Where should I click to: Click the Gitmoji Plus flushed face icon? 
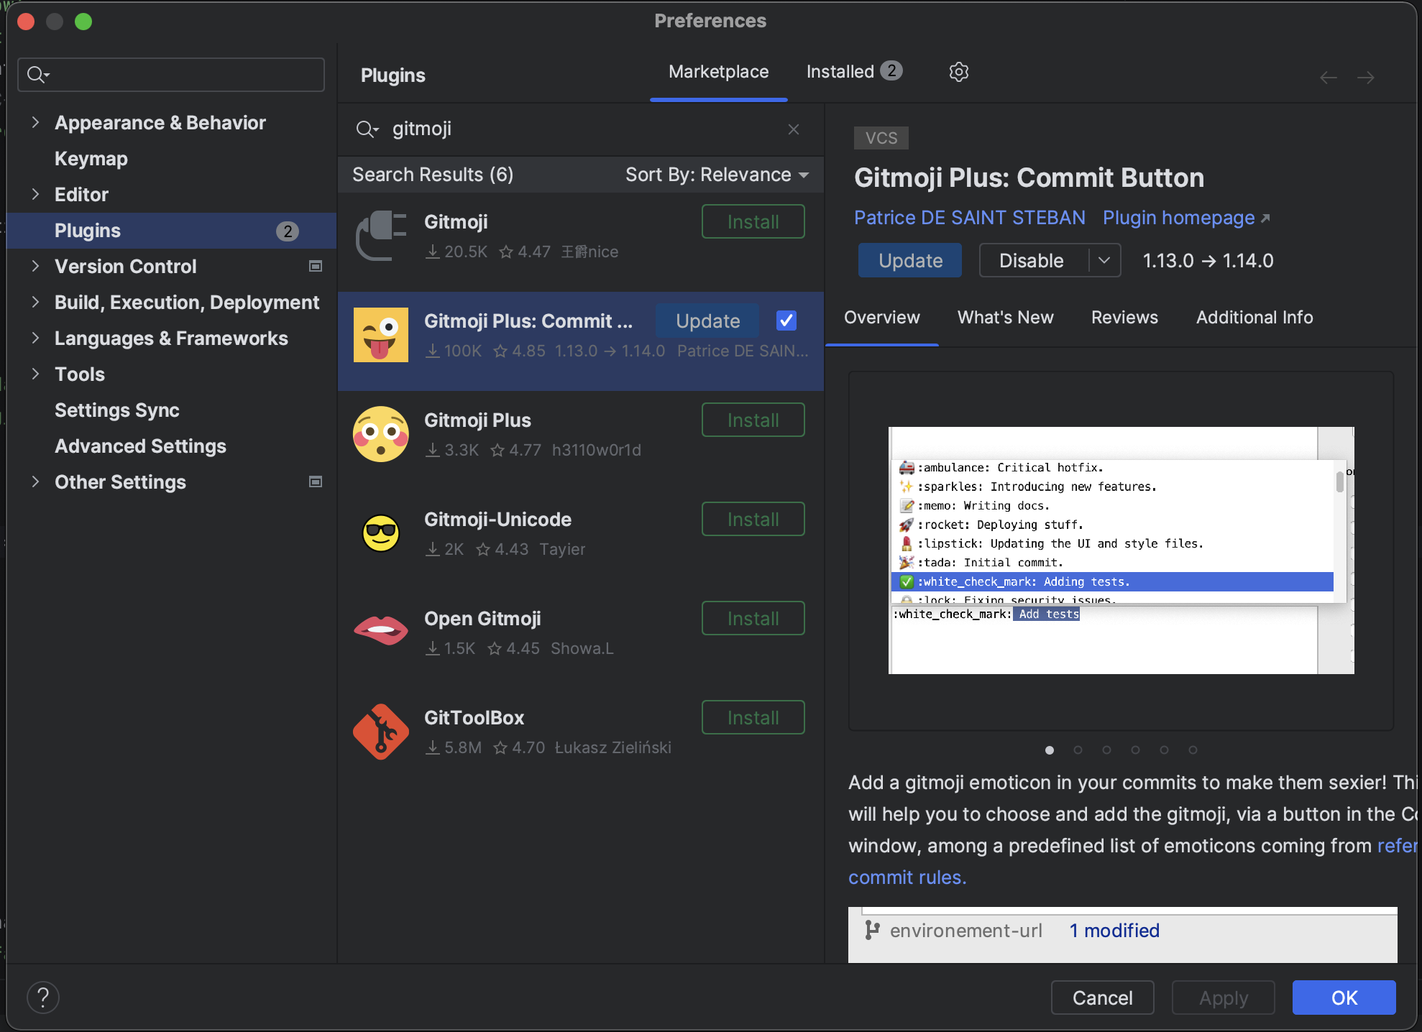[381, 434]
